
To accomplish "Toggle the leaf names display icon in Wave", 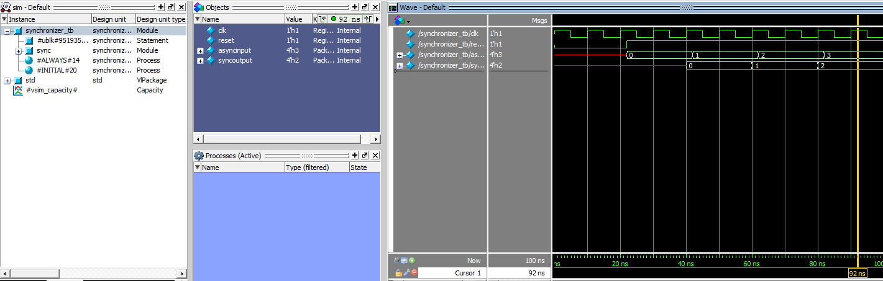I will (396, 261).
